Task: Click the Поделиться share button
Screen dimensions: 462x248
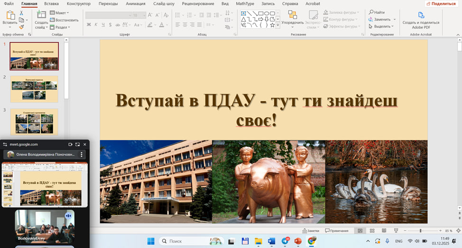Action: click(x=441, y=3)
